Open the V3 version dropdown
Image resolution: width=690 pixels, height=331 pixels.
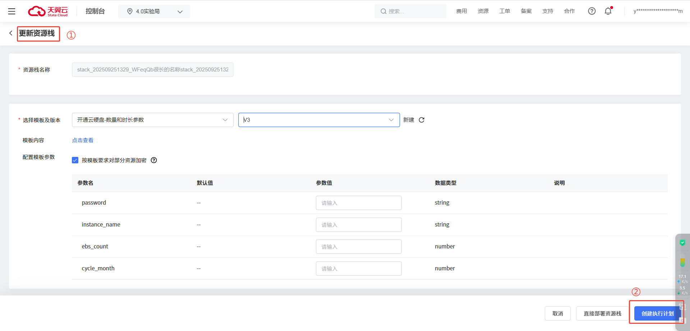click(x=319, y=120)
